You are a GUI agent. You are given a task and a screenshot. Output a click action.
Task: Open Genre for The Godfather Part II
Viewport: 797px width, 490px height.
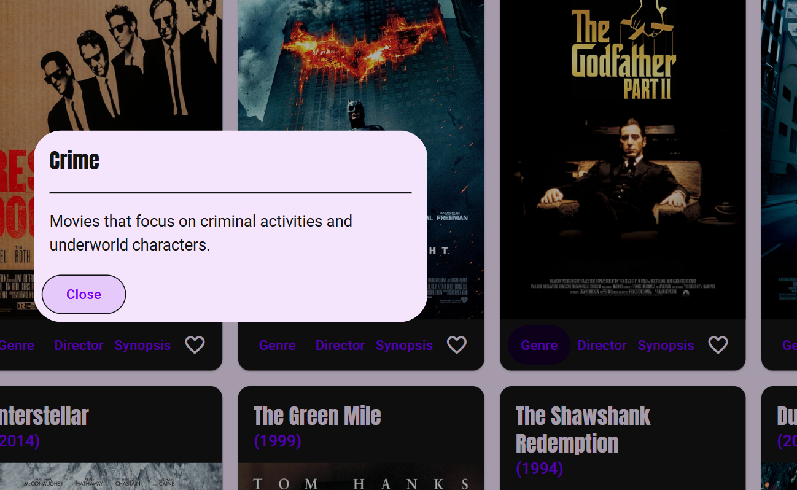tap(539, 345)
